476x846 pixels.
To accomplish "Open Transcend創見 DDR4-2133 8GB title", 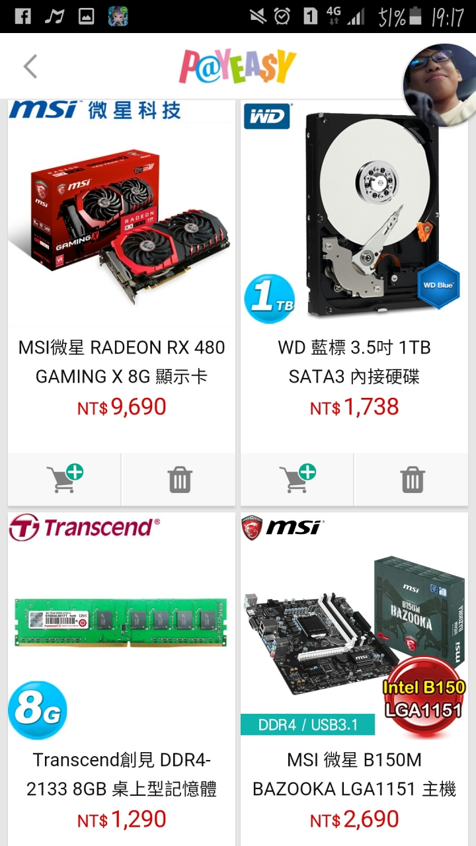I will tap(122, 774).
